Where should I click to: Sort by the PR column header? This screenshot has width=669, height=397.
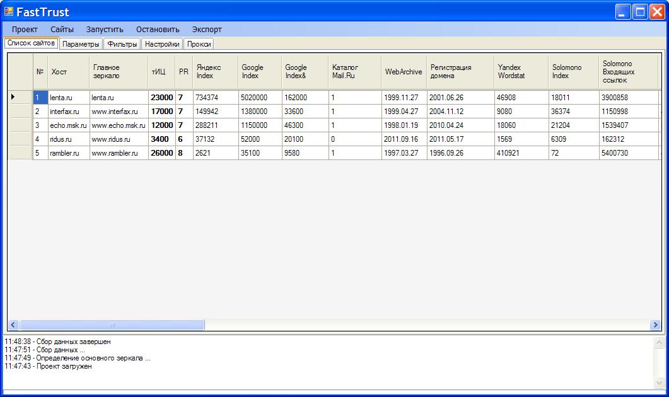[x=184, y=72]
